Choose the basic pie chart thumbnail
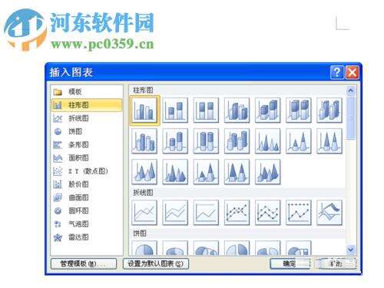Screen dimensions: 384x288 click(x=144, y=248)
